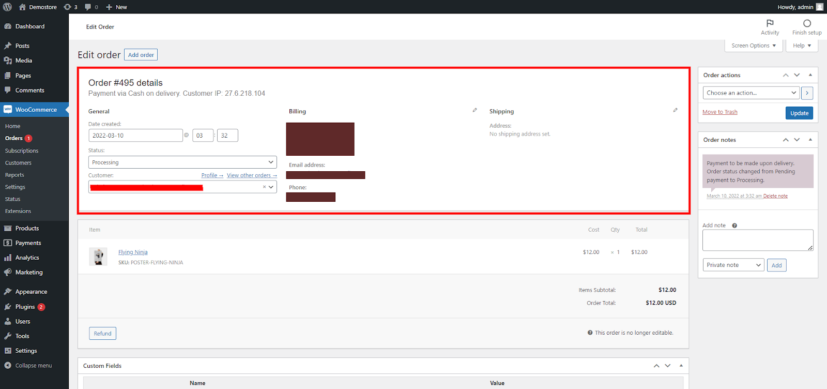
Task: Open the Flying Ninja product link
Action: click(133, 252)
